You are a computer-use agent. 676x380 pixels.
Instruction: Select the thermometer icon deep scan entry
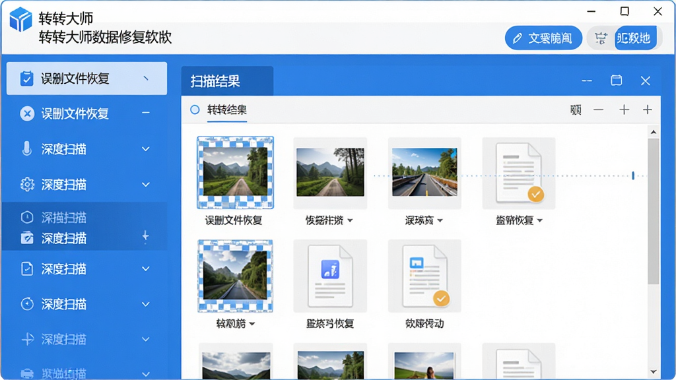pos(26,148)
